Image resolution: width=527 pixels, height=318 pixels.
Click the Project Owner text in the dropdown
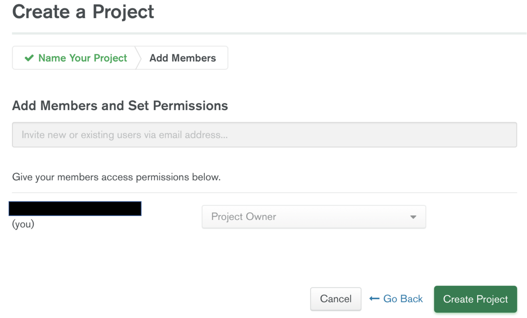tap(243, 217)
